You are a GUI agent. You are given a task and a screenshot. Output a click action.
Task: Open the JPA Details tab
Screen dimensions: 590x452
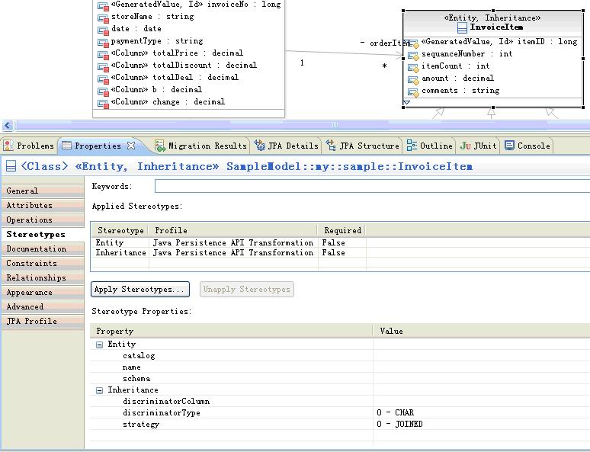click(286, 146)
